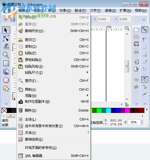150x160 pixels.
Task: Click the zoom 35% input field
Action: pos(134,122)
